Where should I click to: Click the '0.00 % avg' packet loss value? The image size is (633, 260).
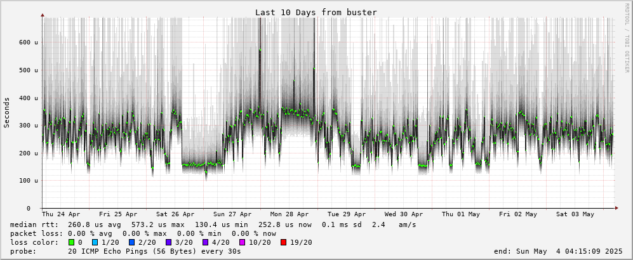91,233
